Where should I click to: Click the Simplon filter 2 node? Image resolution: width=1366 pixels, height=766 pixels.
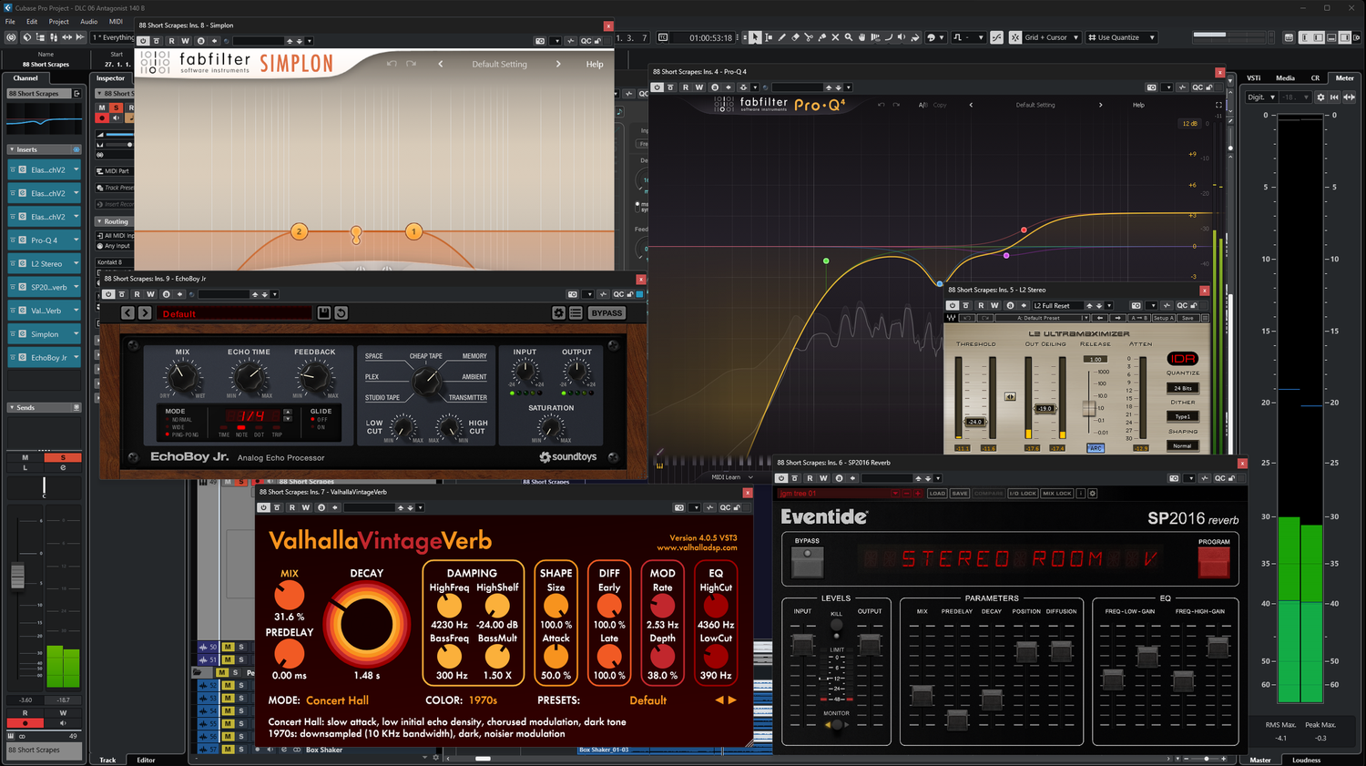299,231
